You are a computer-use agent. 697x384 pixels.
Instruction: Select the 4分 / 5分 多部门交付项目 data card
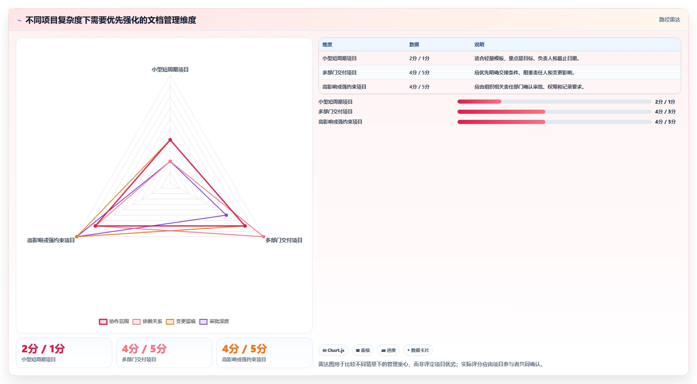[x=164, y=353]
